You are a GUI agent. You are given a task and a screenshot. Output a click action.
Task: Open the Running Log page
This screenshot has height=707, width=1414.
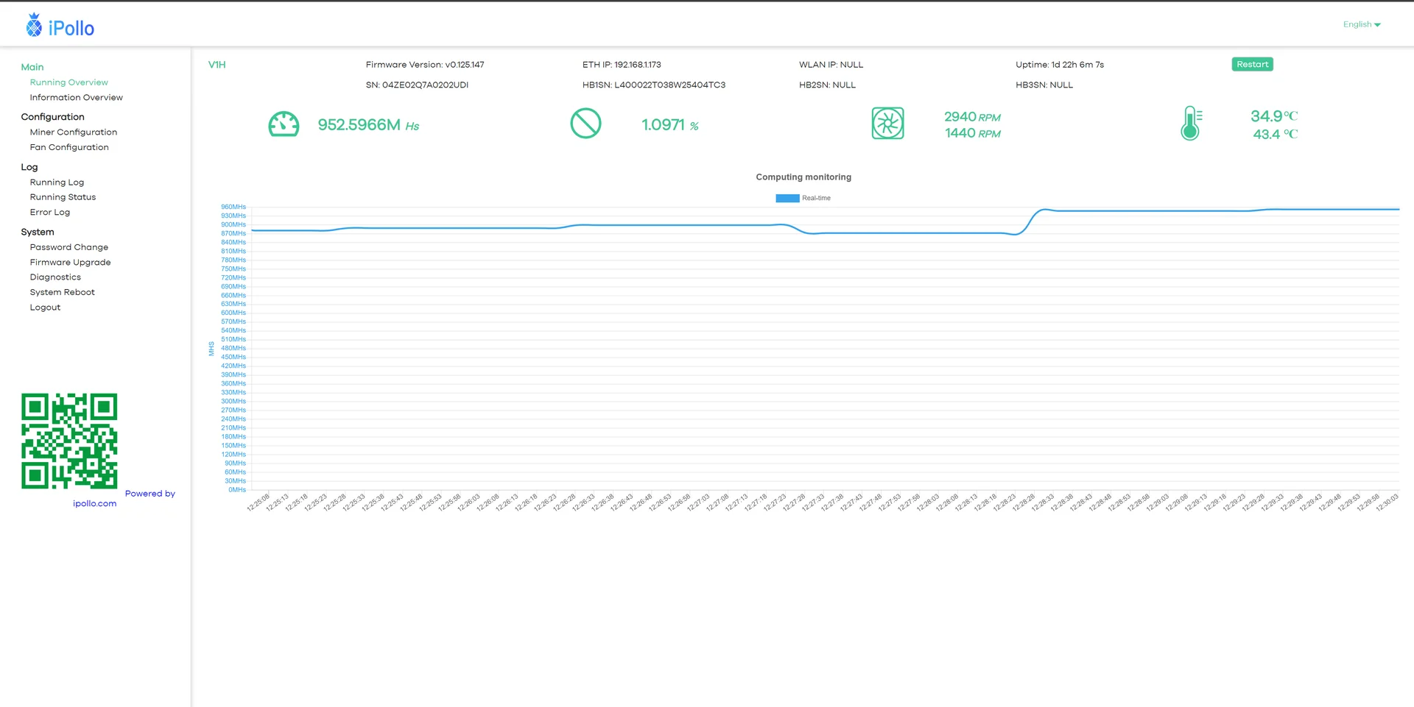click(x=57, y=182)
